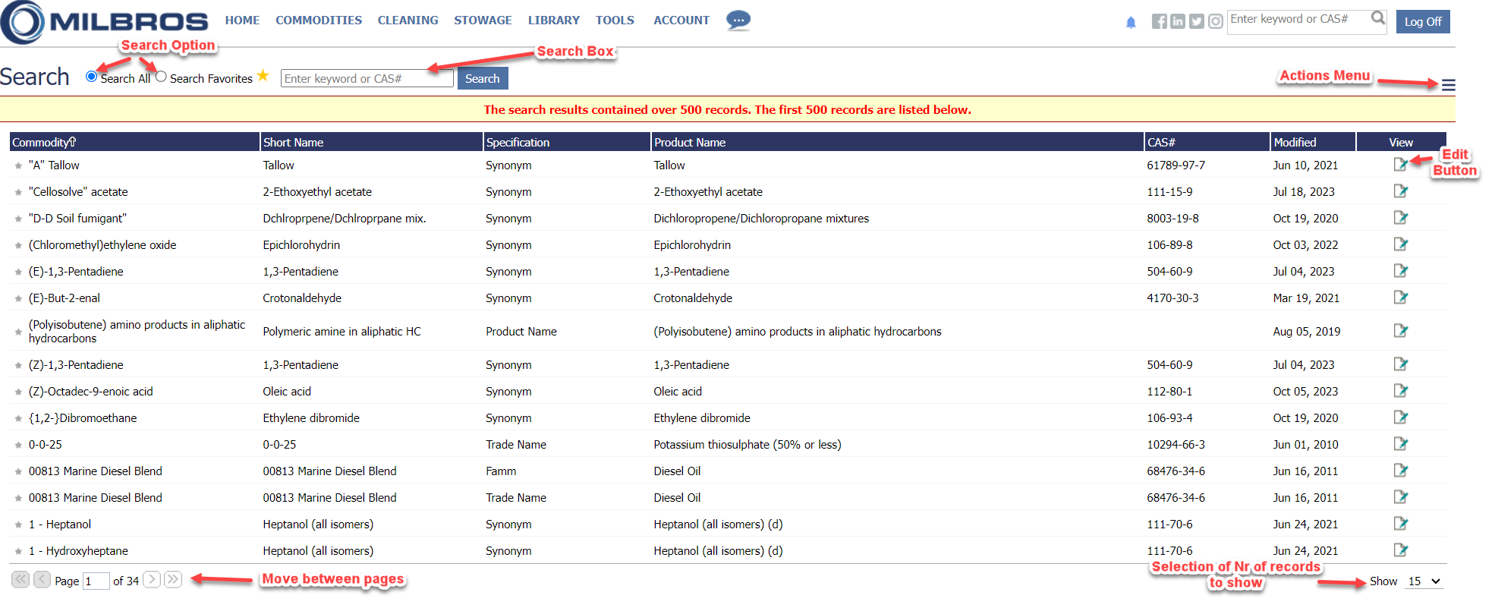Open the LinkedIn social icon
The width and height of the screenshot is (1495, 608).
(x=1177, y=21)
